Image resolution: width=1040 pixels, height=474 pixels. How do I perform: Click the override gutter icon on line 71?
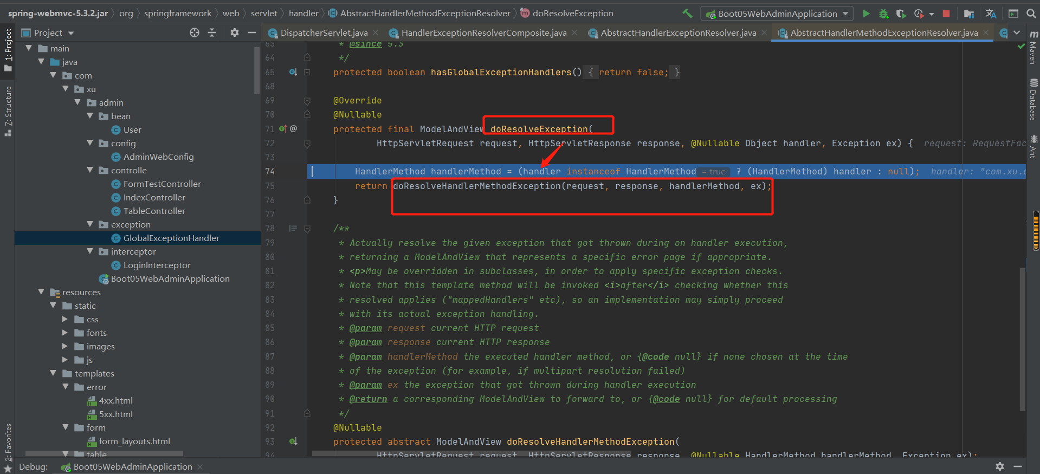click(282, 129)
